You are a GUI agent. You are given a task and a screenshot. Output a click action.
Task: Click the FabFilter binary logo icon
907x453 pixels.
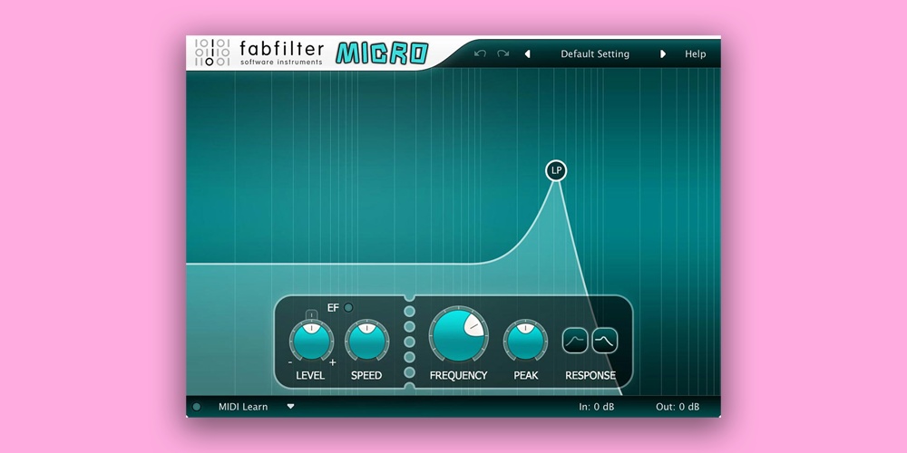click(x=211, y=53)
